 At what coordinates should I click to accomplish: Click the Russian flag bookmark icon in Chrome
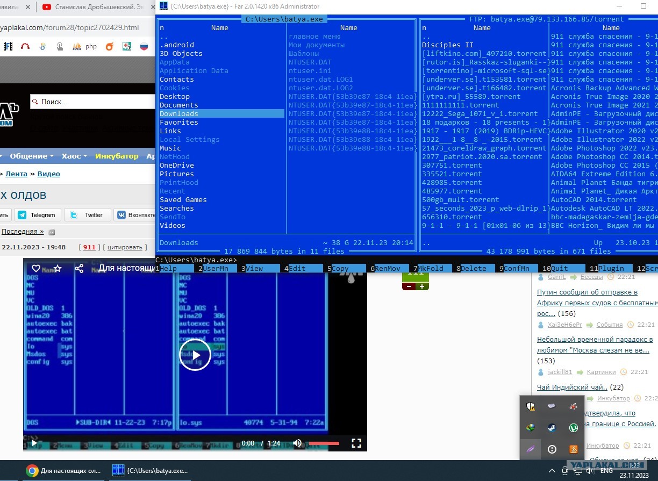point(144,46)
